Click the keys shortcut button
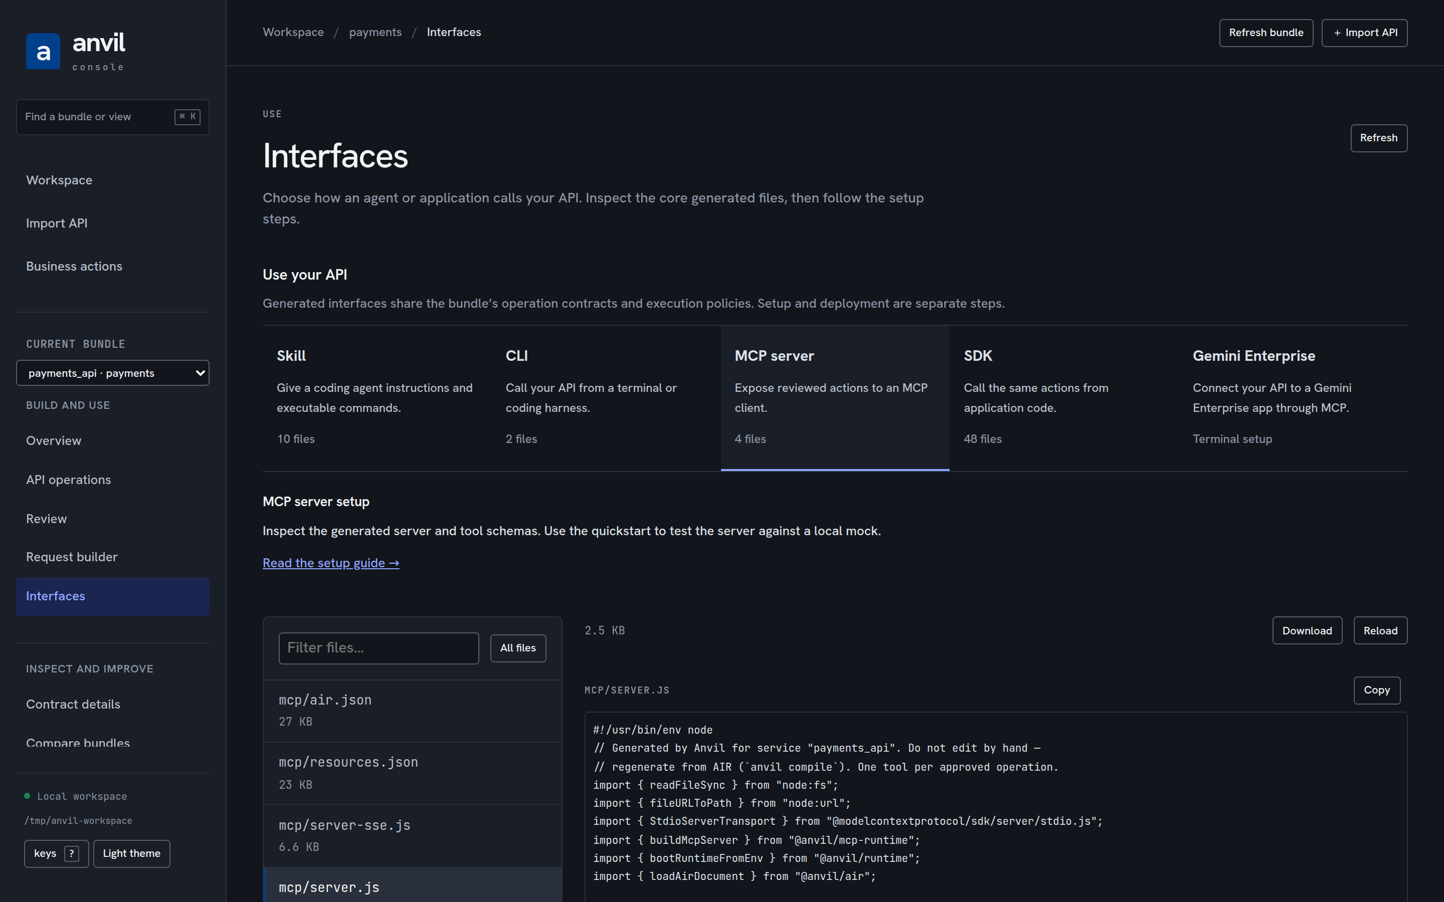1444x902 pixels. (56, 854)
